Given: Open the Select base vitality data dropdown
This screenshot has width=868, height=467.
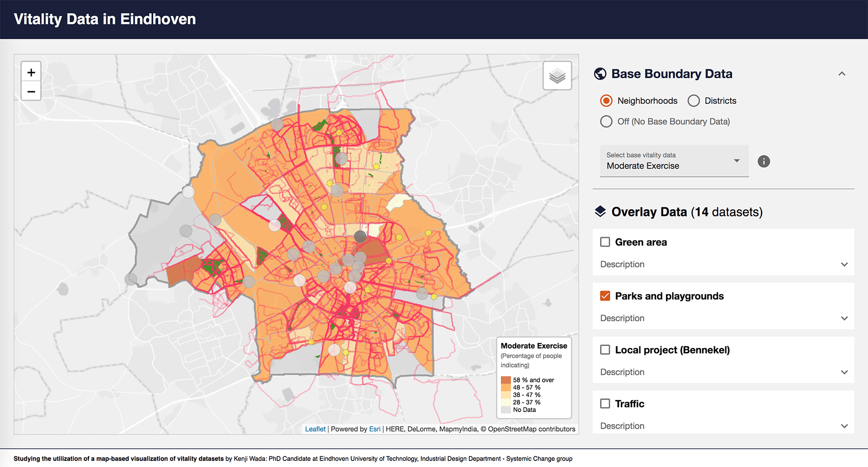Looking at the screenshot, I should (x=674, y=161).
